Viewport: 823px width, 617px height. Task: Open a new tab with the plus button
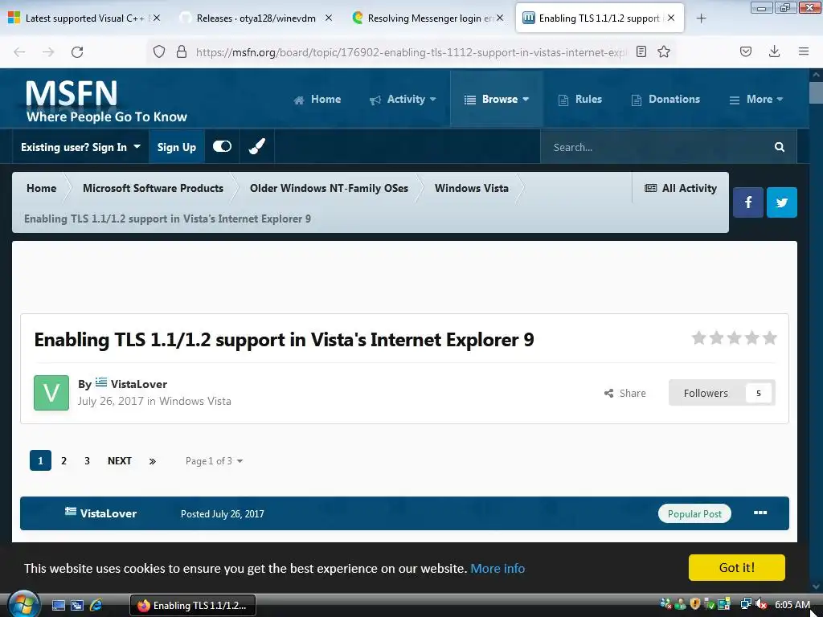[x=701, y=18]
